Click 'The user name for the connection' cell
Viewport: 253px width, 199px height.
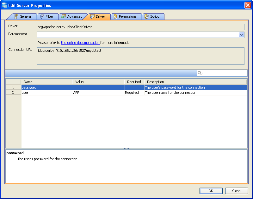click(196, 93)
